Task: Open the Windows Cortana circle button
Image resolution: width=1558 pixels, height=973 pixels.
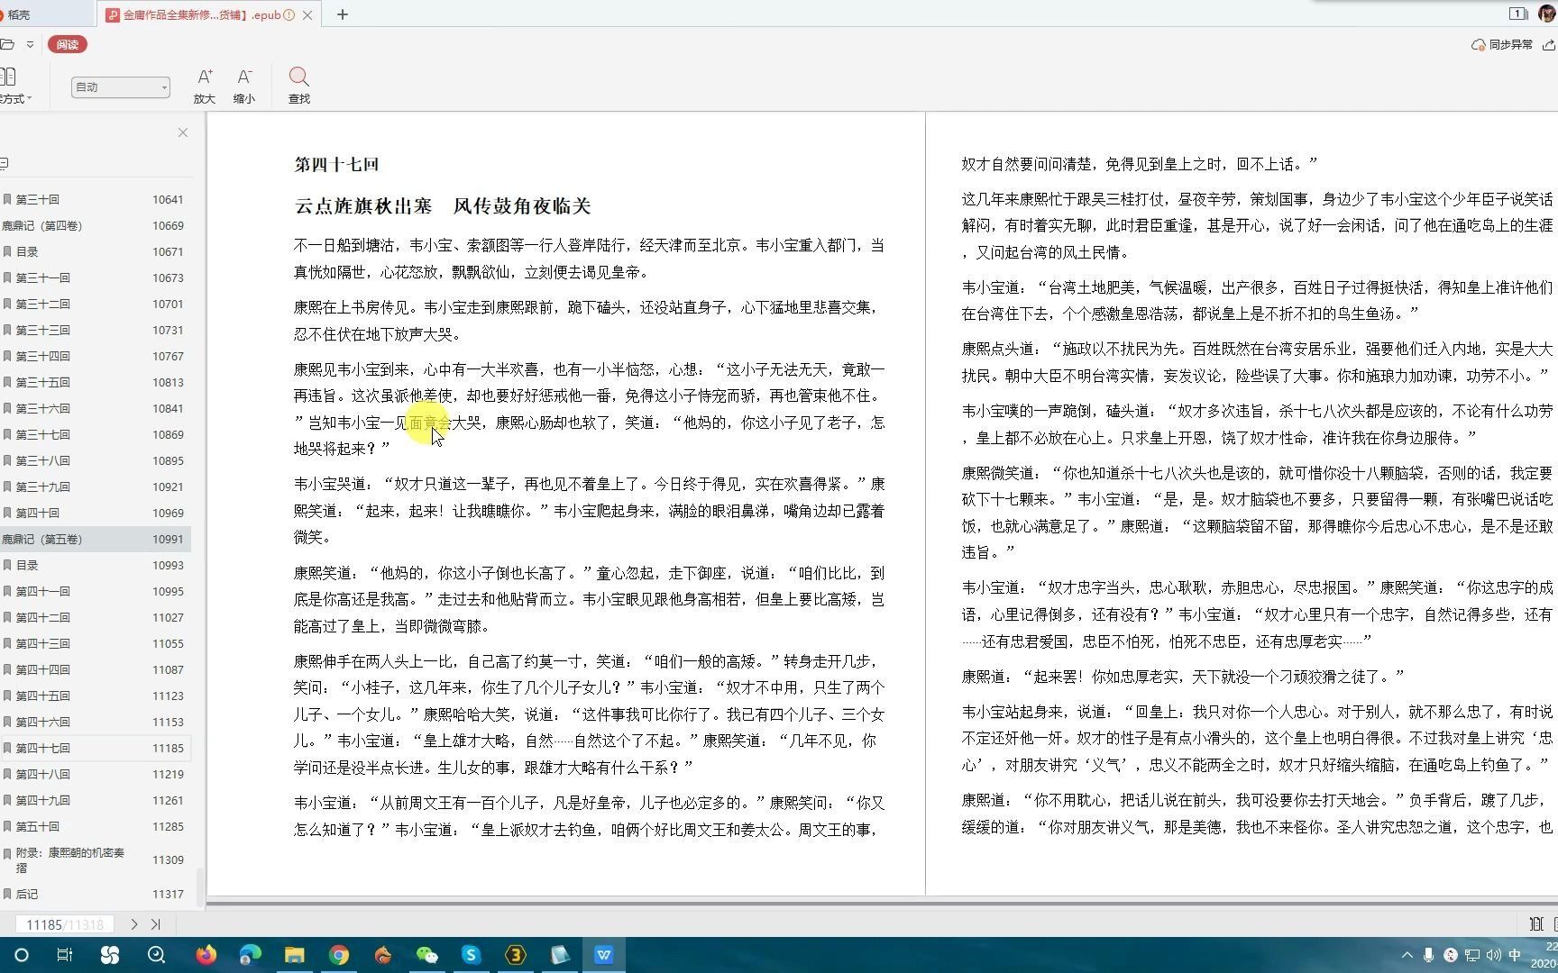Action: [22, 955]
